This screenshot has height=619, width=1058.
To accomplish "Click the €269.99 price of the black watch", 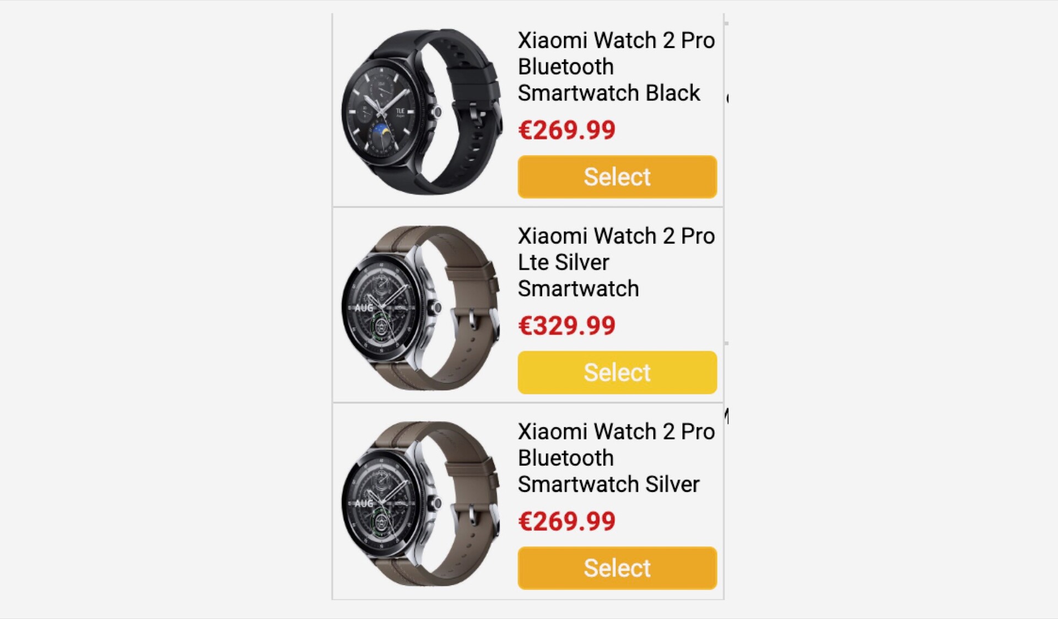I will (566, 130).
